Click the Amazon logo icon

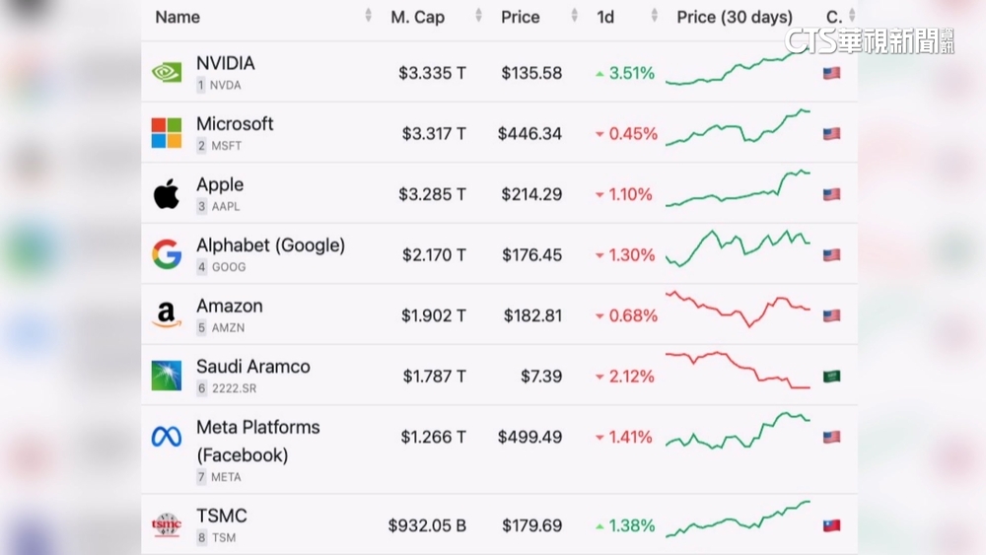pyautogui.click(x=166, y=315)
